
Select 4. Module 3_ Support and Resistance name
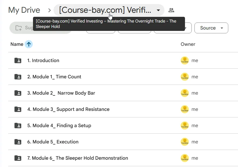68,109
